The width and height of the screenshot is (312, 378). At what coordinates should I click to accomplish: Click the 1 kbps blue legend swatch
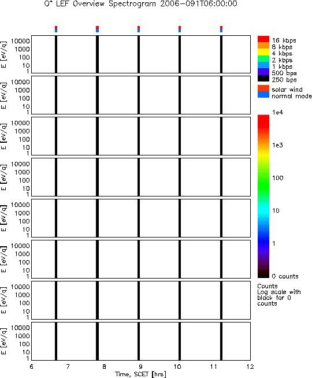click(x=263, y=65)
